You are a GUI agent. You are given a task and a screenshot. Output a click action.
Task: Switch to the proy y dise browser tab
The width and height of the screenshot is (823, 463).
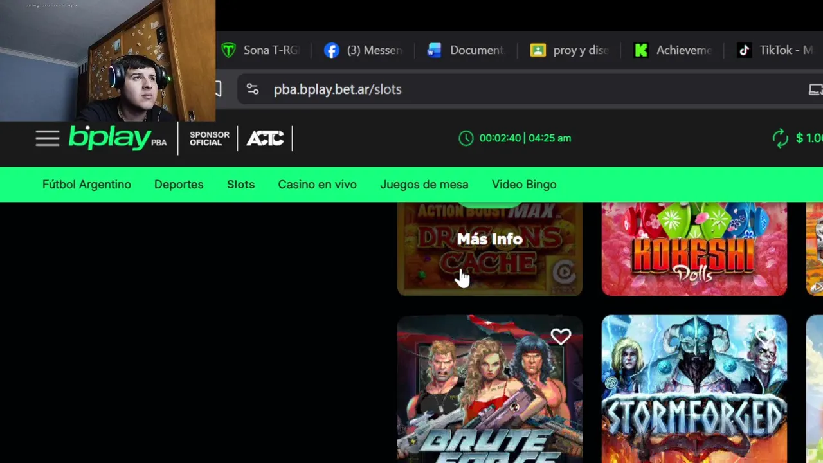coord(570,50)
